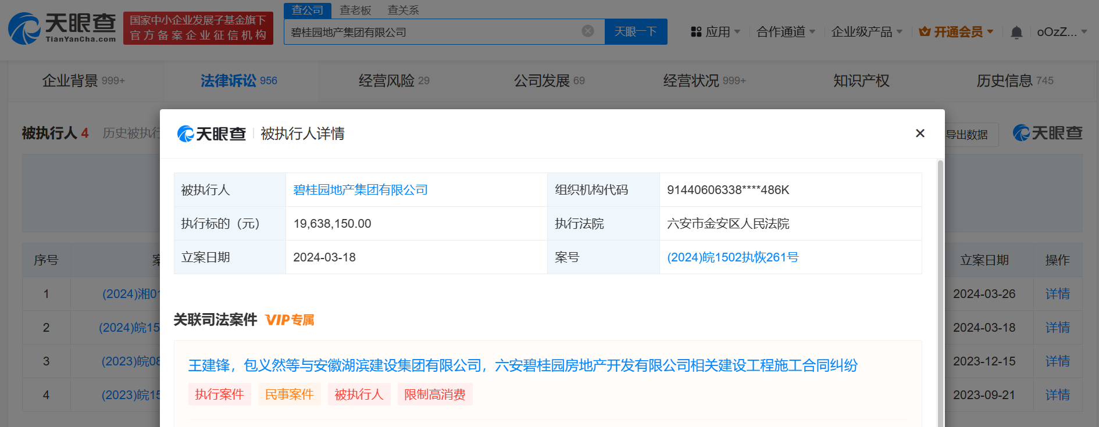1099x427 pixels.
Task: Expand the 企业级产品 dropdown
Action: click(866, 32)
